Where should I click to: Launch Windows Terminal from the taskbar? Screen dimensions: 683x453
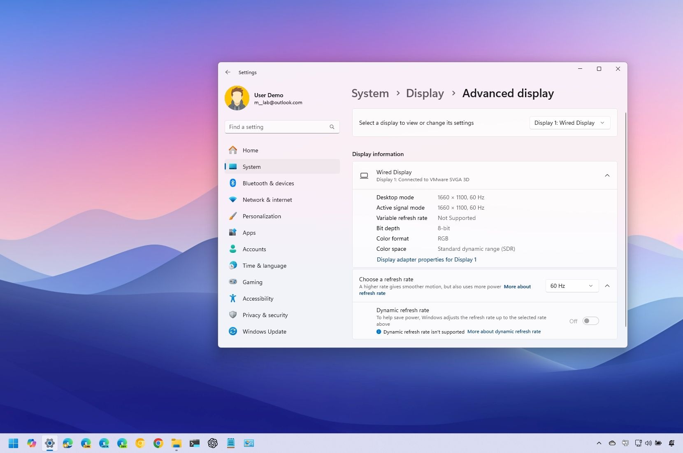click(195, 443)
